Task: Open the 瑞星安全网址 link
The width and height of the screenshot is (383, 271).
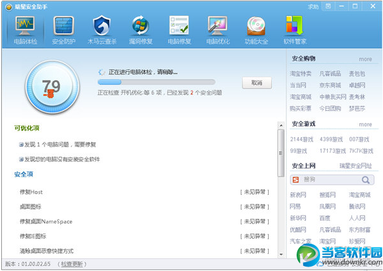Action: (x=356, y=166)
